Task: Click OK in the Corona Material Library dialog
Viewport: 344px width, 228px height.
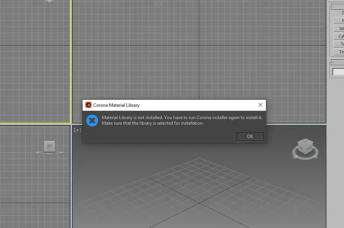Action: click(250, 137)
